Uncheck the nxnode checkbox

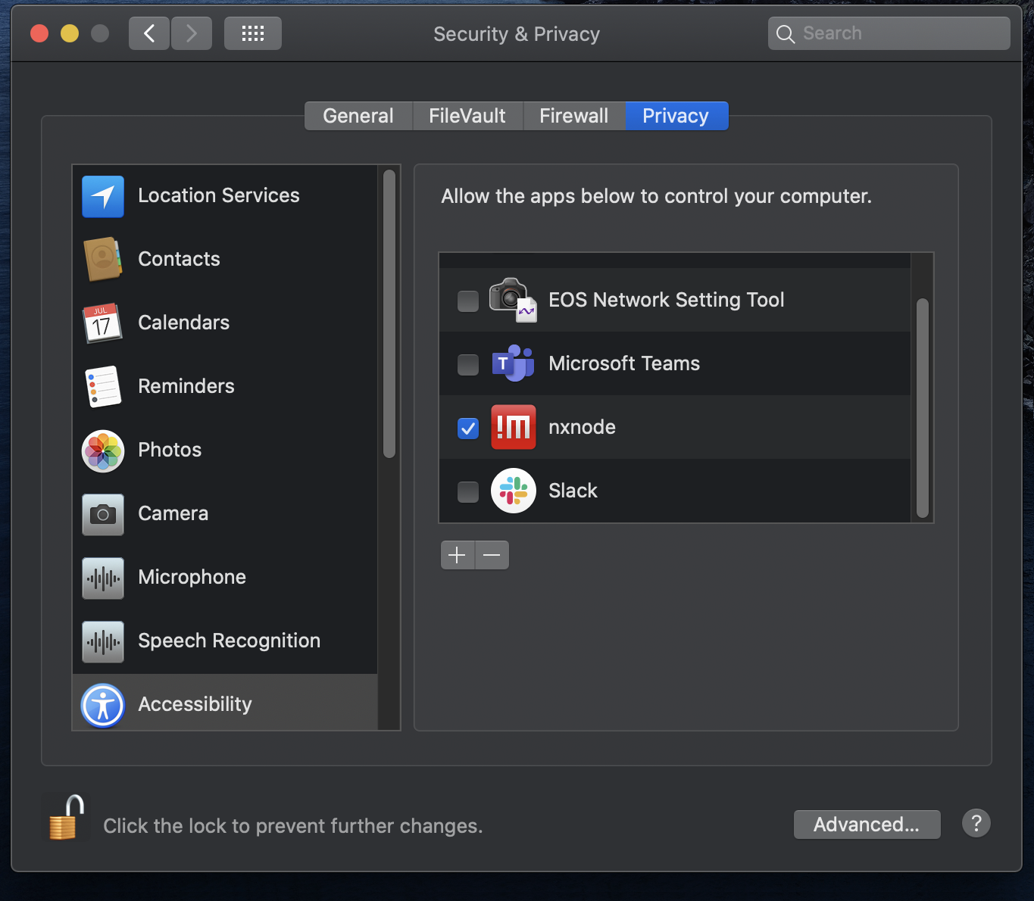tap(468, 428)
